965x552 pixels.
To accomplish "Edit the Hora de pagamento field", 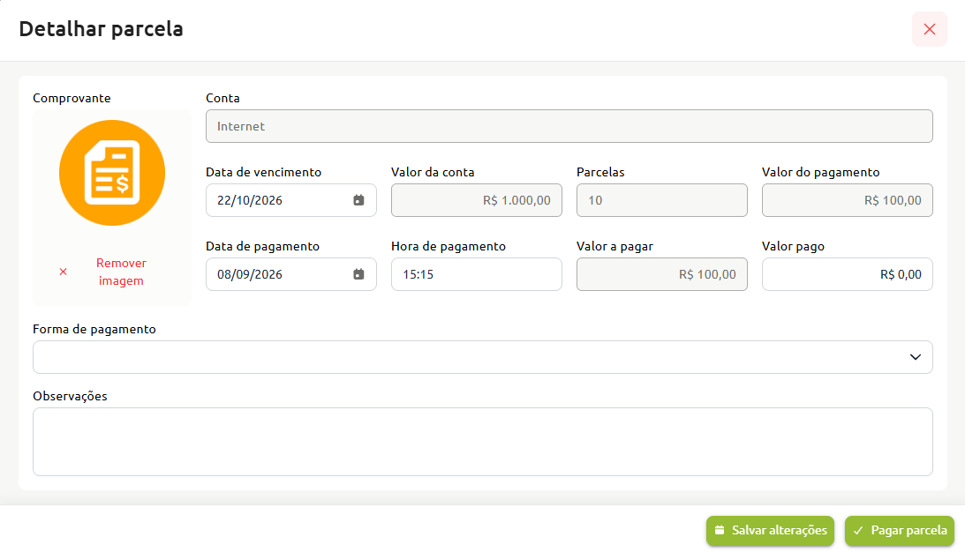I will coord(477,274).
